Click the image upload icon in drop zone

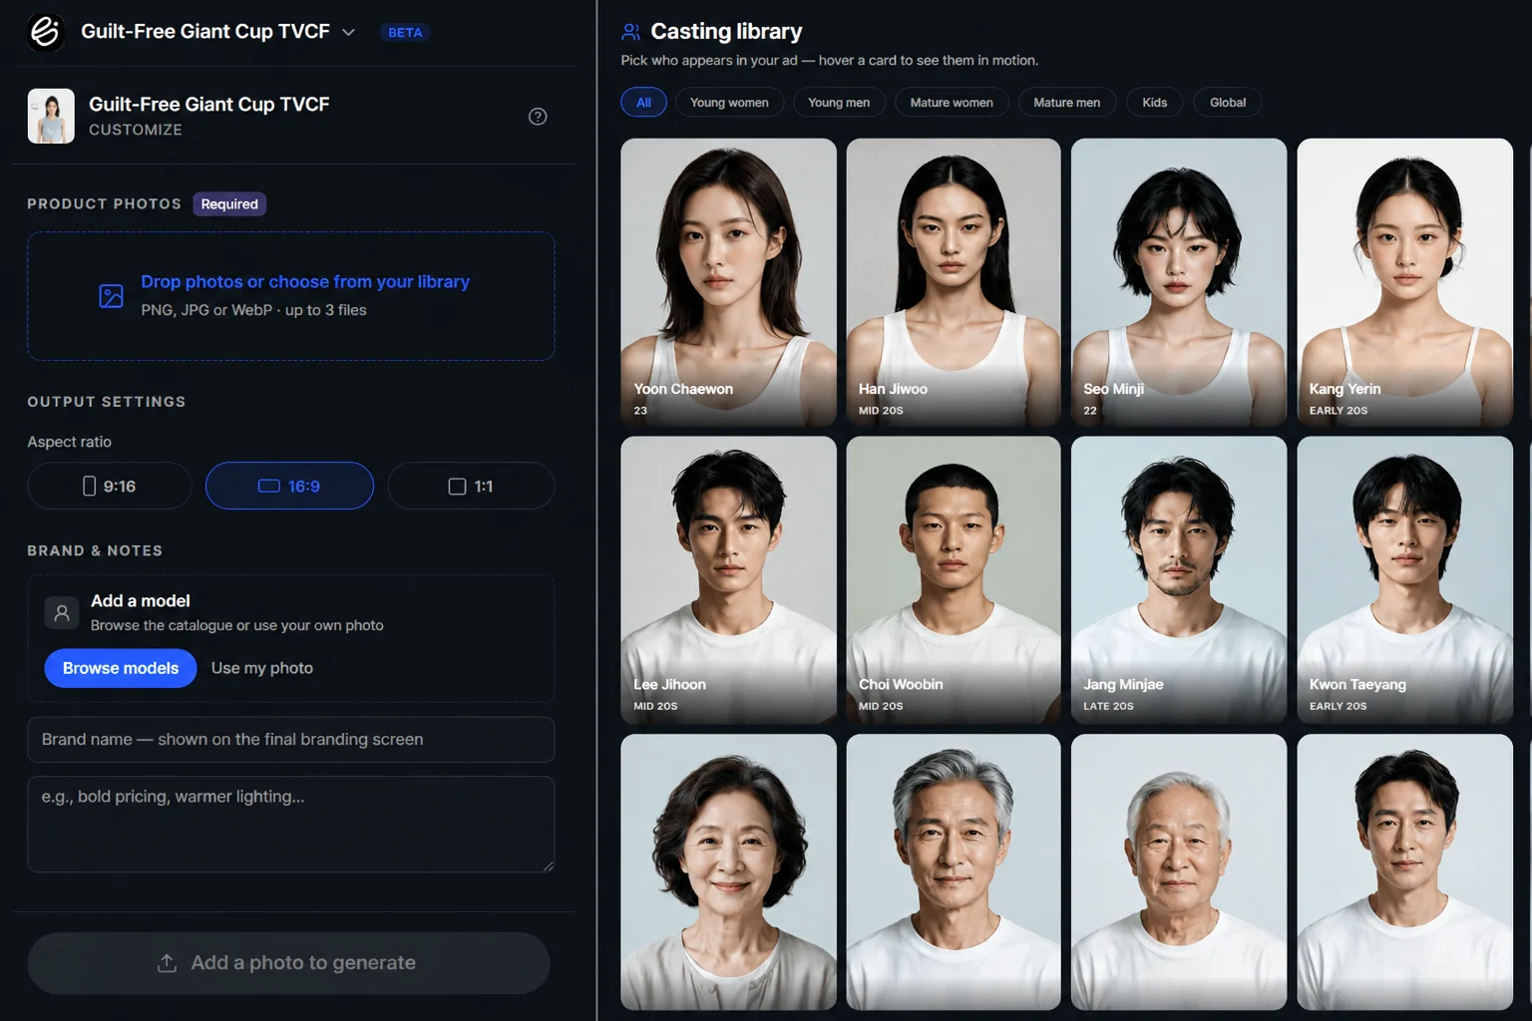pyautogui.click(x=112, y=296)
